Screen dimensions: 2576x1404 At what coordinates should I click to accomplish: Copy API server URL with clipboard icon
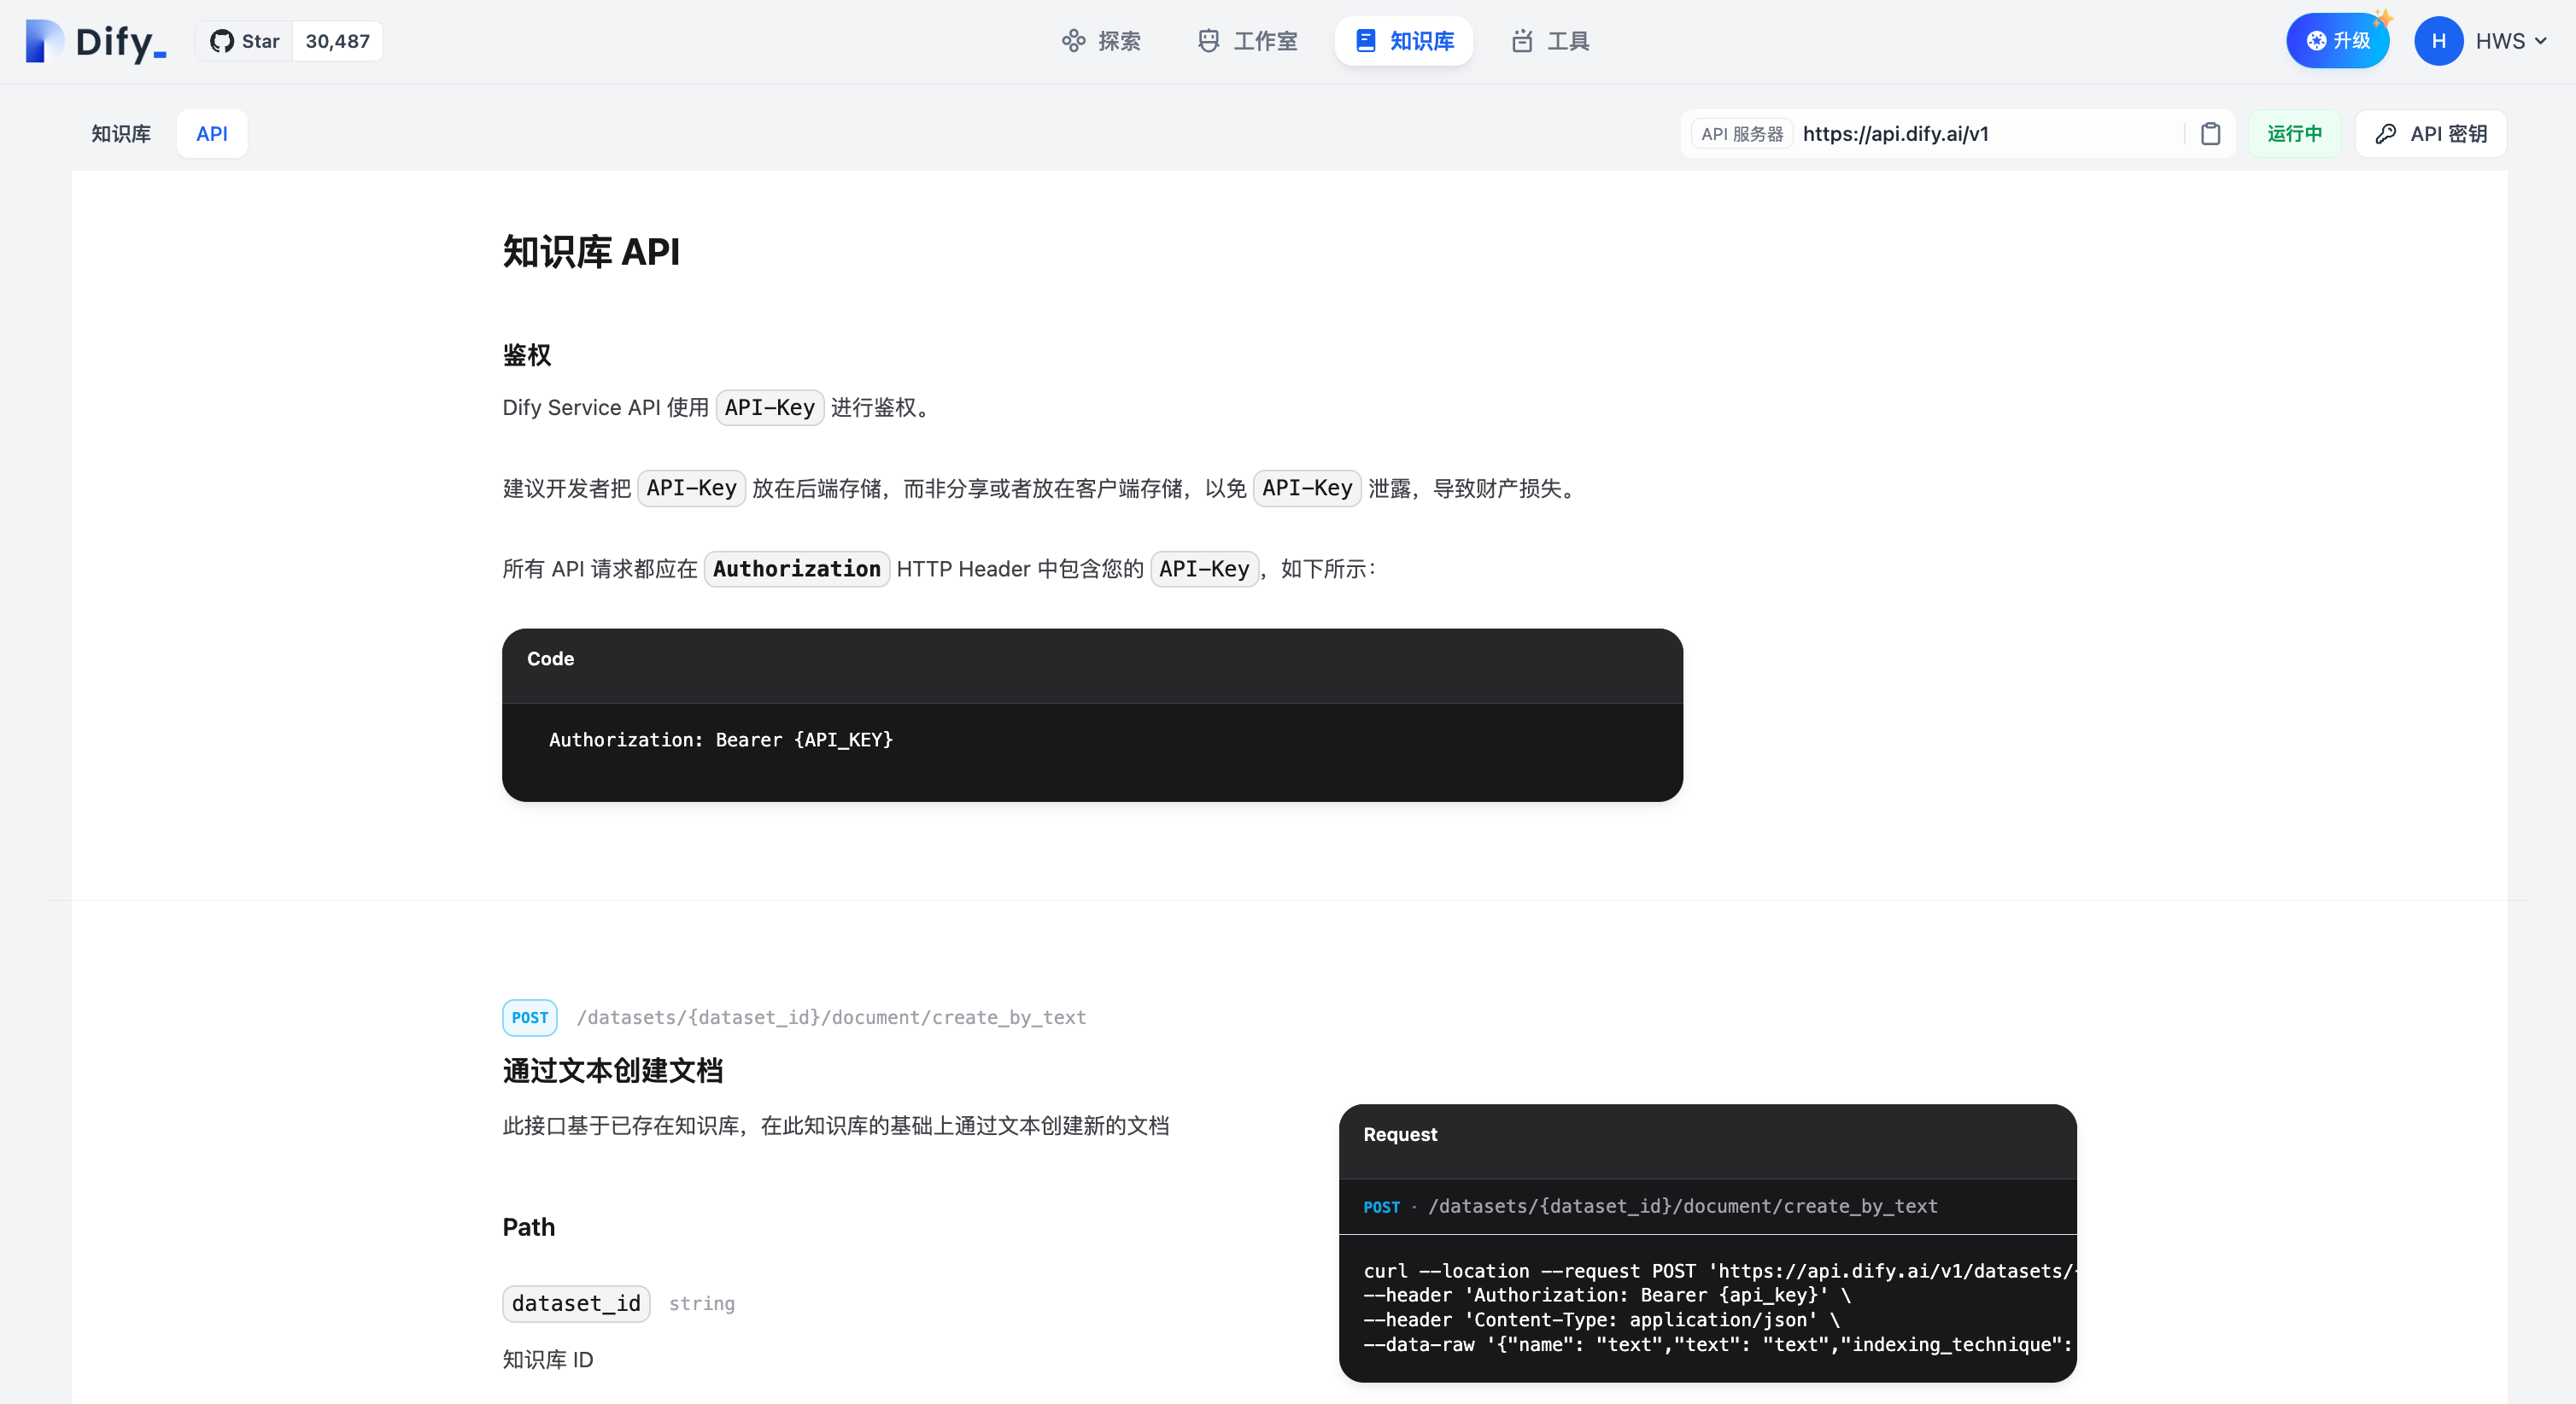2211,133
